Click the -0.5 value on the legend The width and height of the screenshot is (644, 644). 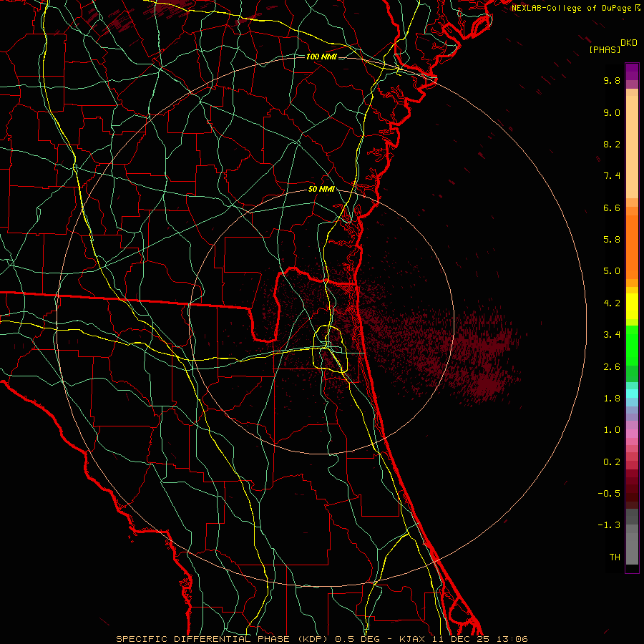[x=609, y=494]
